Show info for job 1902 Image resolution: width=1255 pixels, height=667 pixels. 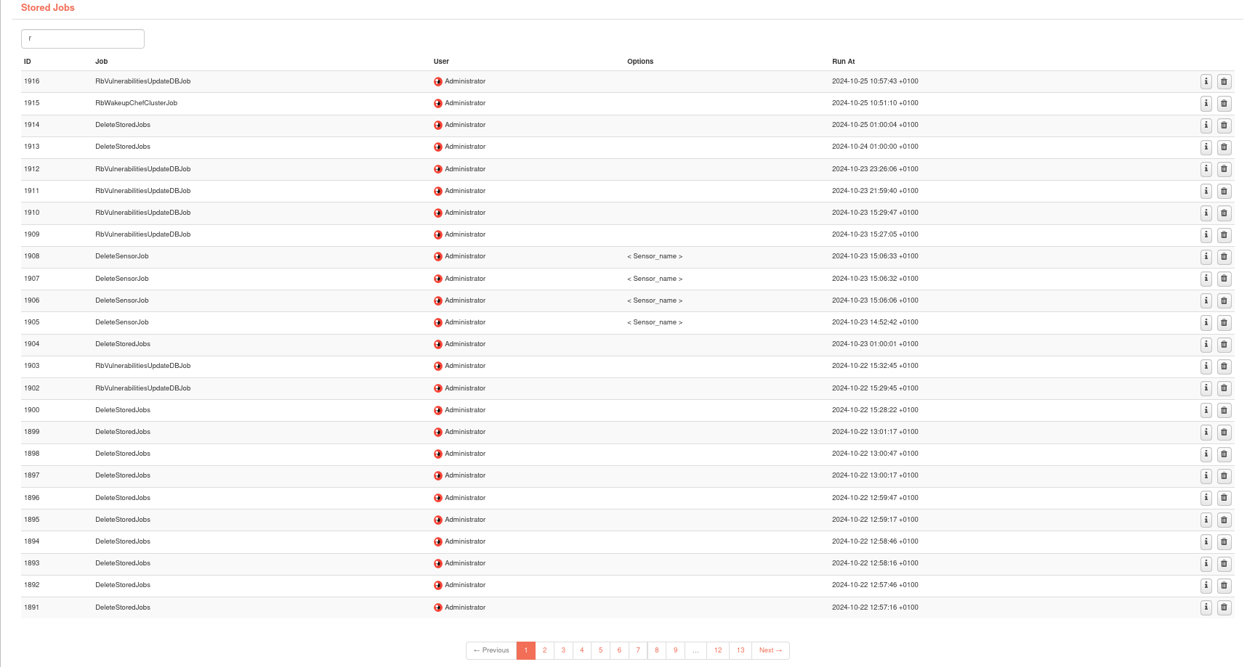coord(1206,388)
